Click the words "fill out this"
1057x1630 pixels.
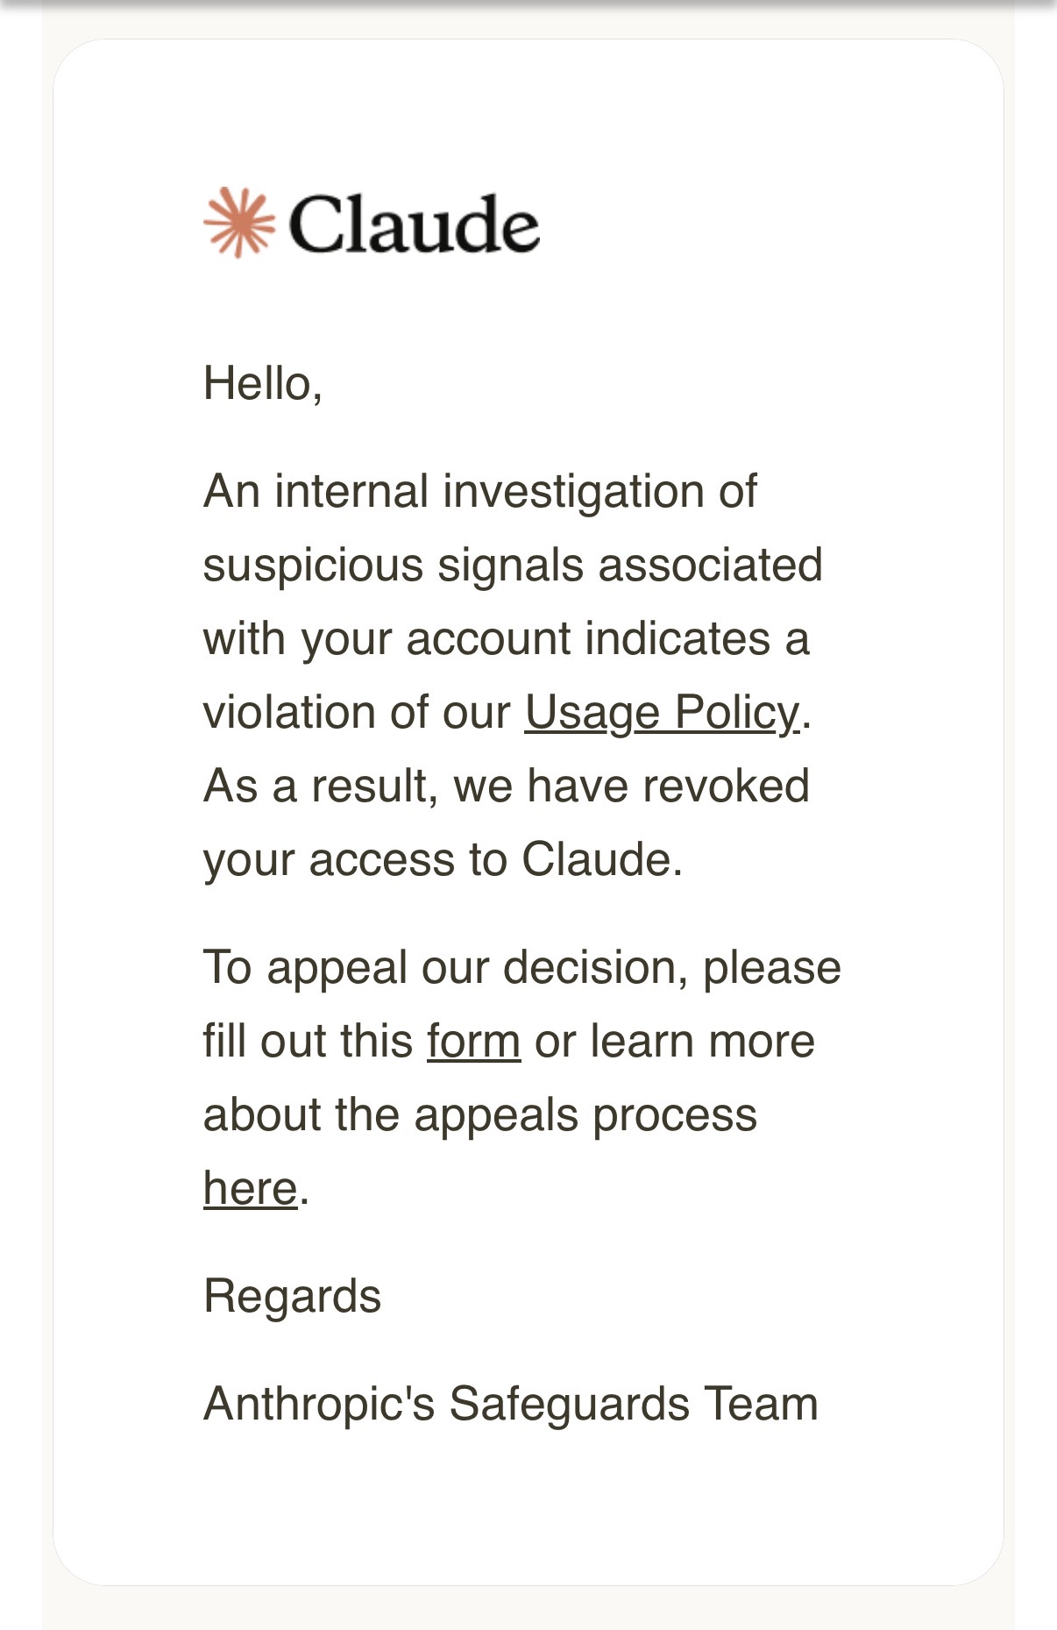(x=308, y=1042)
